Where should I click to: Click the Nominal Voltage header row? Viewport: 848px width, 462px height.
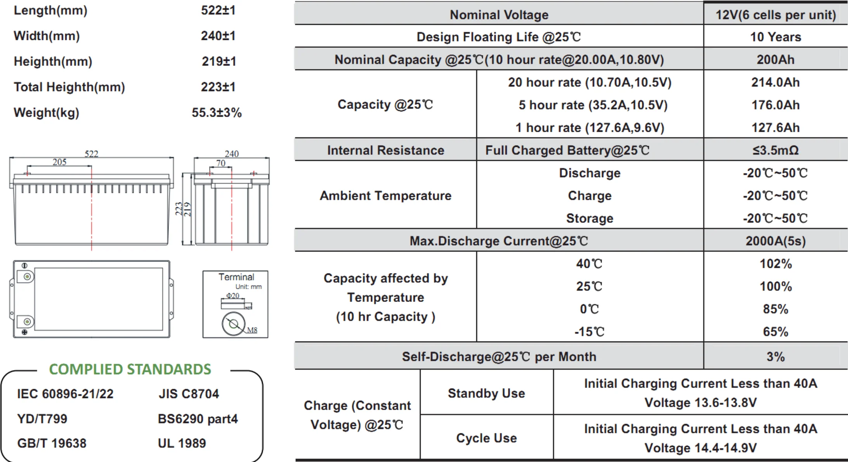point(499,15)
